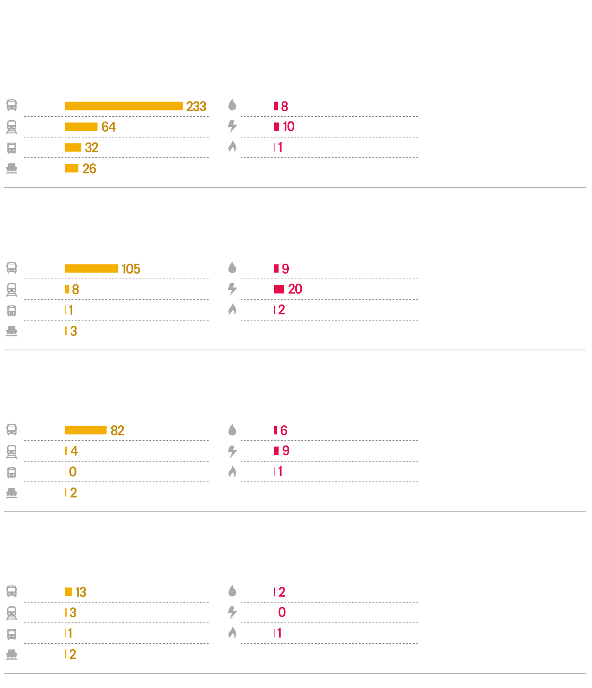Click the water drop icon beside red 6
Viewport: 592px width, 688px height.
232,430
